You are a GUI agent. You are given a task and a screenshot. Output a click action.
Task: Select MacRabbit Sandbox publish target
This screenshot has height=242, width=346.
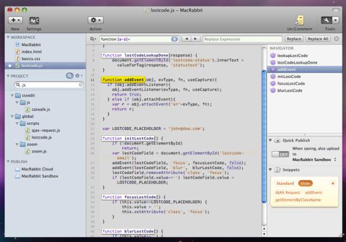pos(39,176)
